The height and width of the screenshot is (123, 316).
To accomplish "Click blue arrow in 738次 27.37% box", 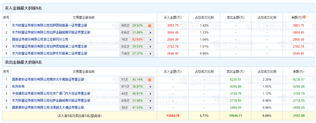I will [150, 54].
